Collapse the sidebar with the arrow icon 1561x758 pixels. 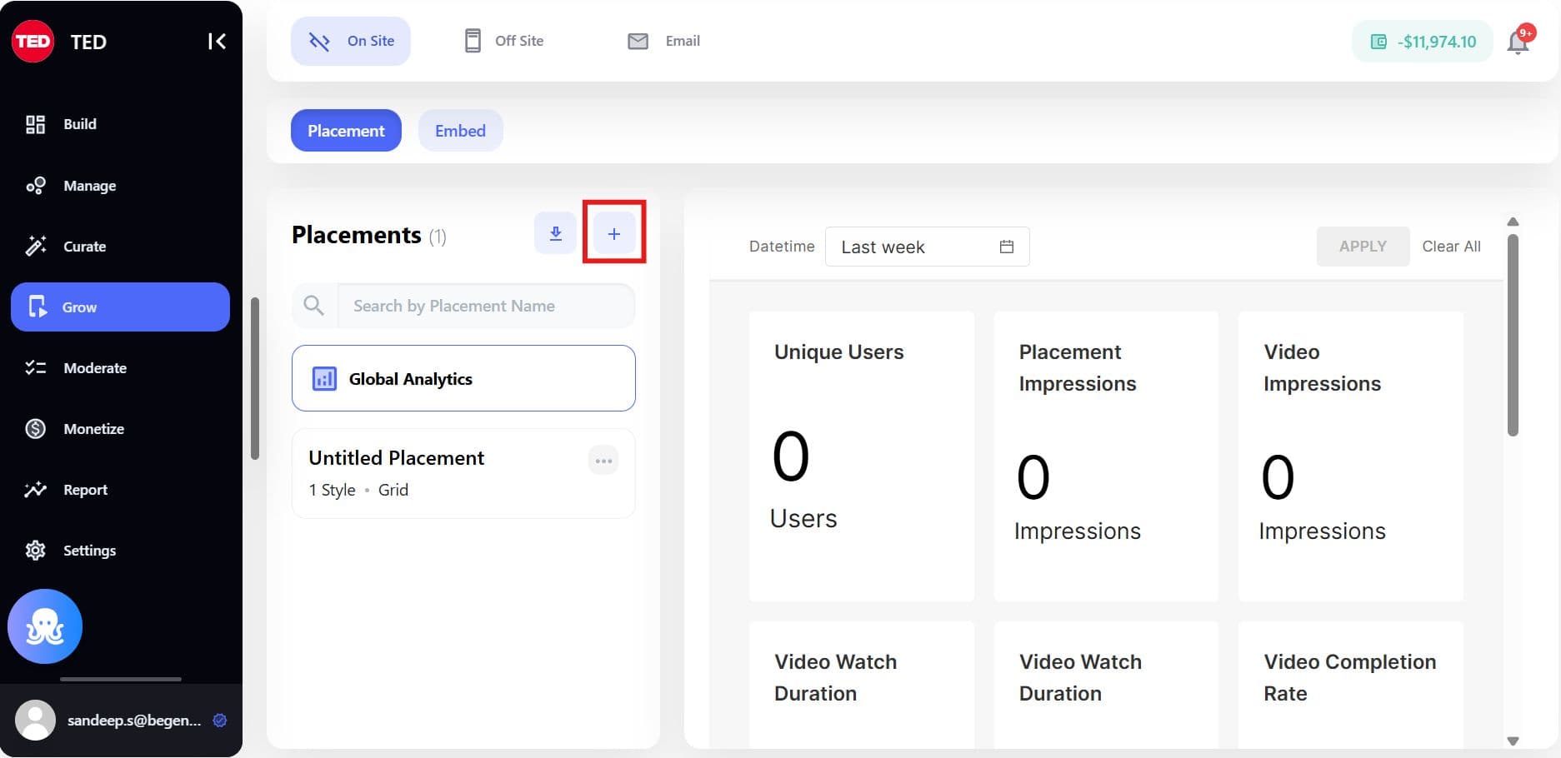coord(217,42)
